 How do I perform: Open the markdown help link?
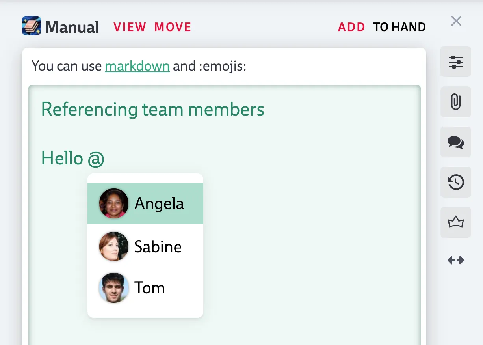click(137, 66)
